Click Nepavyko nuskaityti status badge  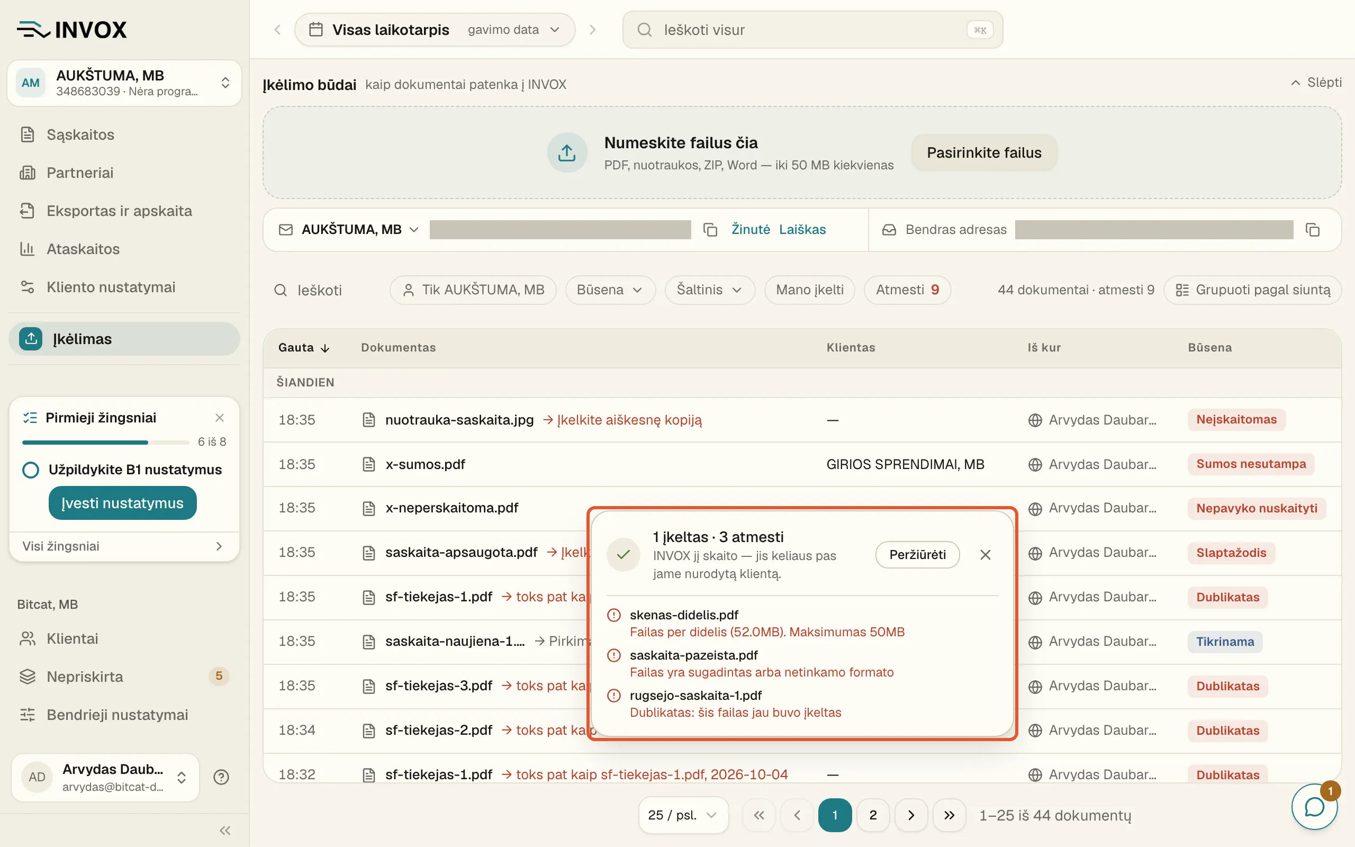coord(1257,508)
